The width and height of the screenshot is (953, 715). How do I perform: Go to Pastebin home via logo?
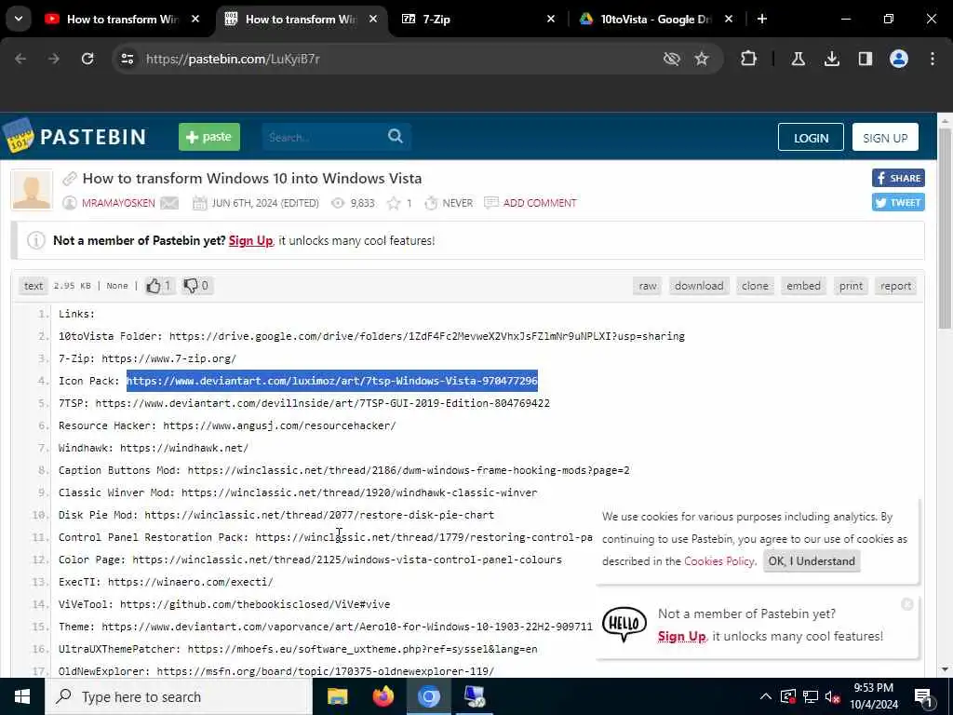point(74,136)
